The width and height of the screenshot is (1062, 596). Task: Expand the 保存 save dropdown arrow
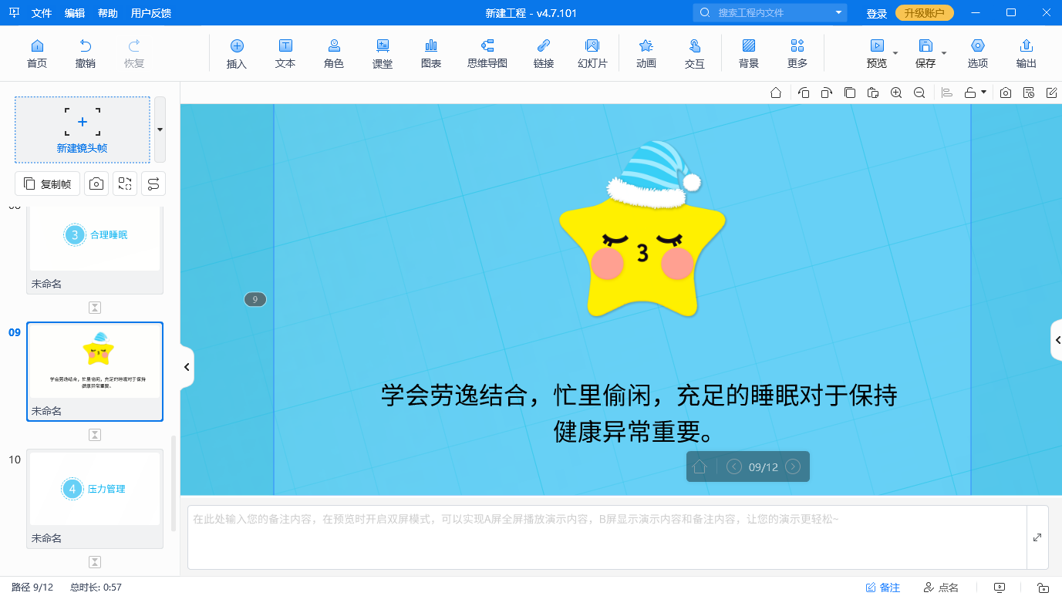click(x=944, y=53)
